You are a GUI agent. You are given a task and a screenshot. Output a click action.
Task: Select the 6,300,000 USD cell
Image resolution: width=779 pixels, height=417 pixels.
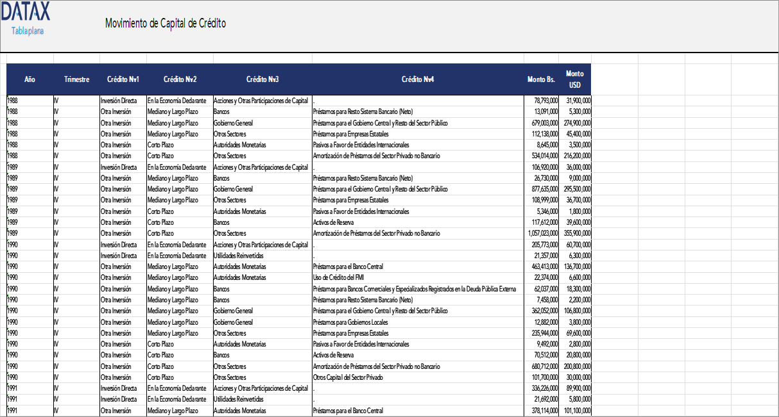tap(575, 256)
